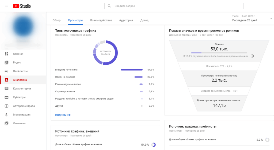Open the hamburger menu icon
The width and height of the screenshot is (274, 150).
(x=6, y=6)
